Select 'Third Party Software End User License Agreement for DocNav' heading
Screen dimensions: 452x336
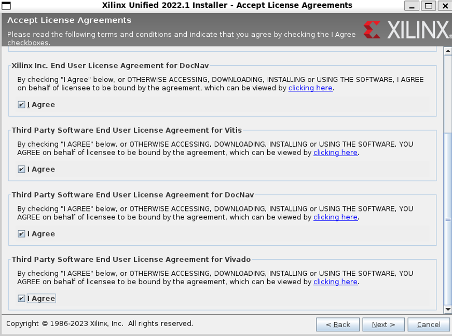pyautogui.click(x=133, y=195)
